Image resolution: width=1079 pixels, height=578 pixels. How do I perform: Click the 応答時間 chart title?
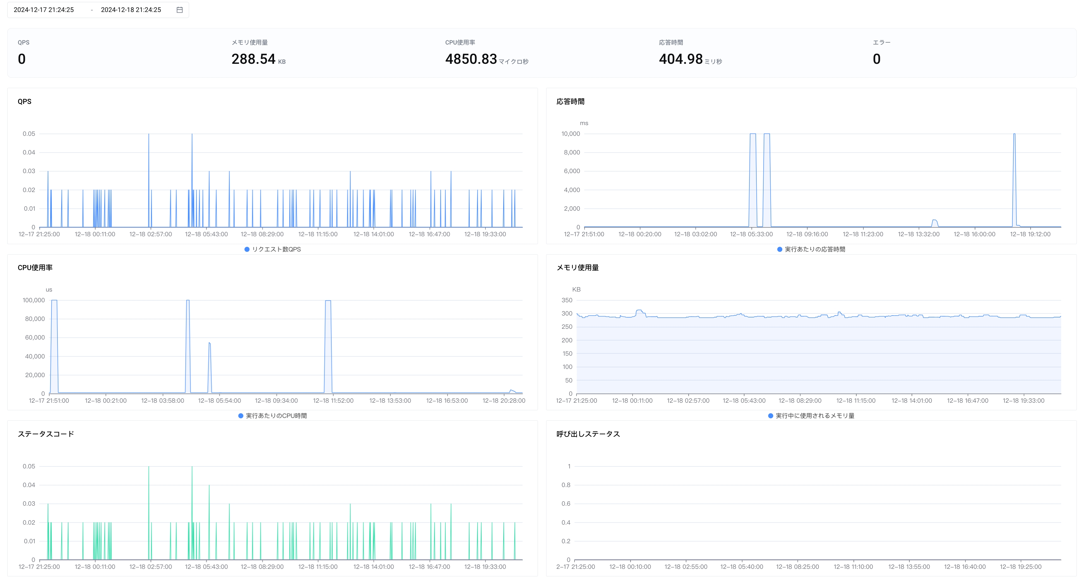pyautogui.click(x=570, y=101)
